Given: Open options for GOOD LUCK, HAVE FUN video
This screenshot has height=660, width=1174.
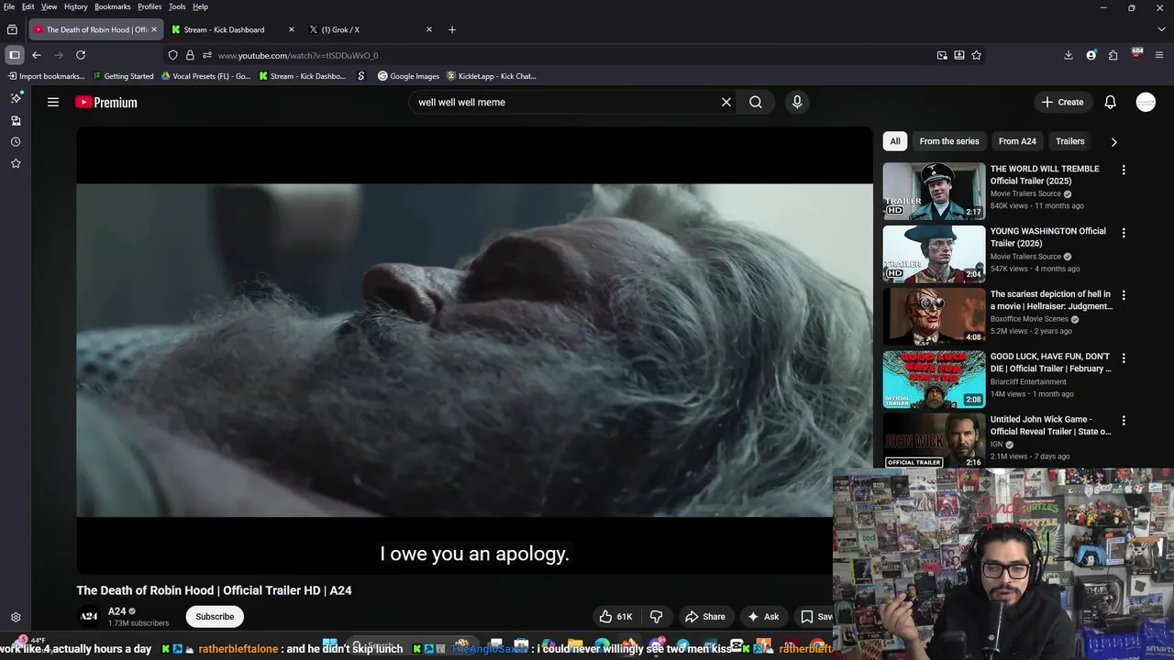Looking at the screenshot, I should [1124, 357].
